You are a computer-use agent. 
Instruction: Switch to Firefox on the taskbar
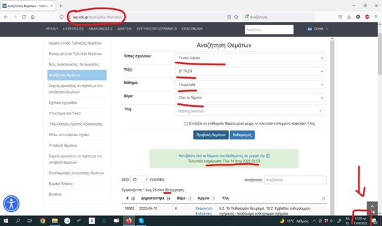[129, 221]
